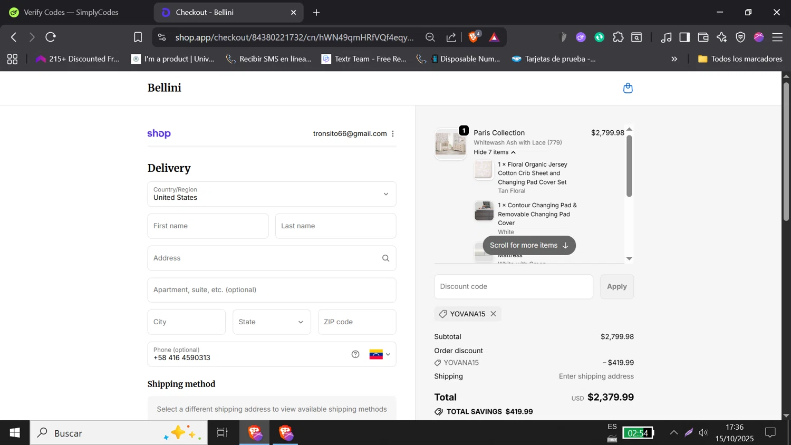The image size is (791, 445).
Task: Focus the Last name field
Action: tap(335, 226)
